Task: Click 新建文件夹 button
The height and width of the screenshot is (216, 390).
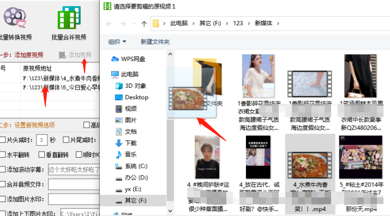Action: [x=155, y=42]
